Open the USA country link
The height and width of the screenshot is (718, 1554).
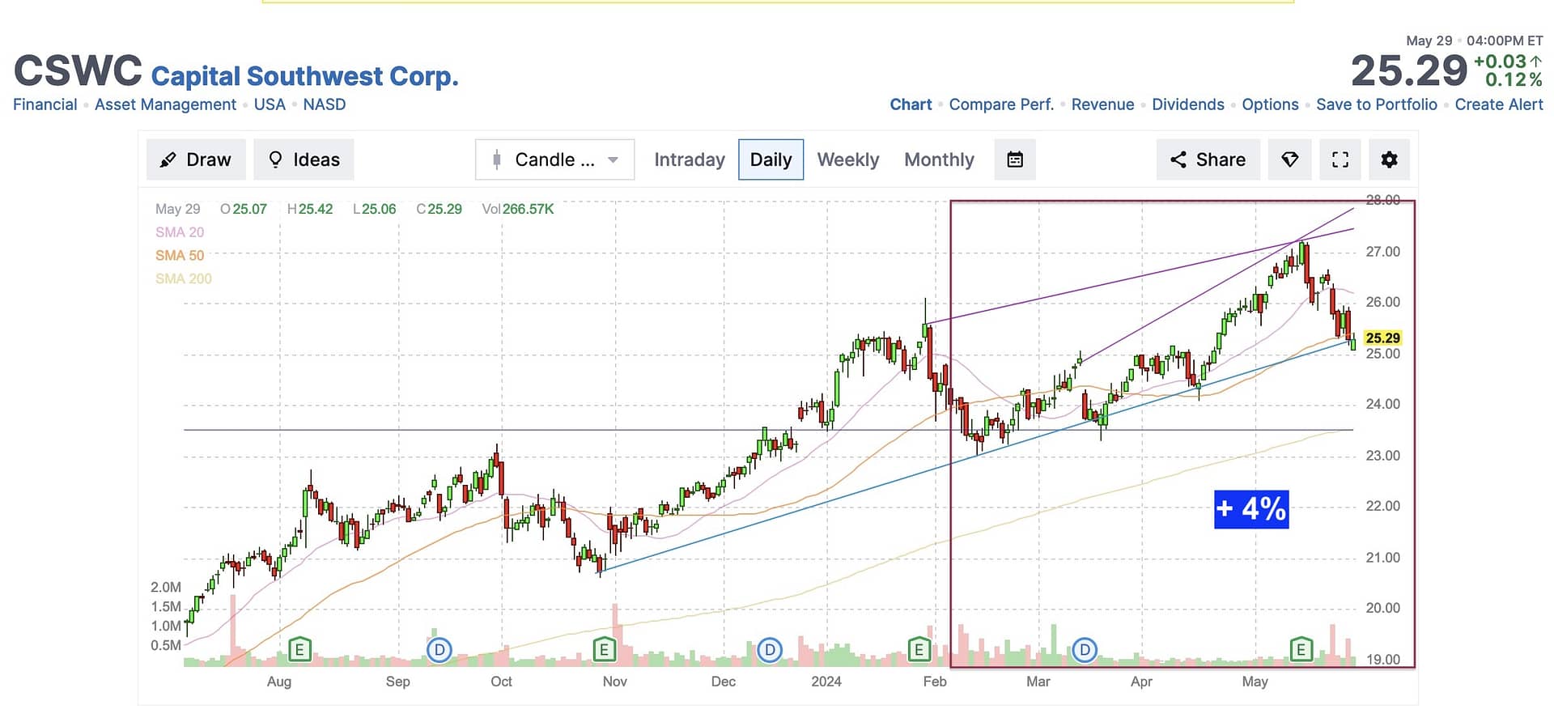tap(270, 104)
